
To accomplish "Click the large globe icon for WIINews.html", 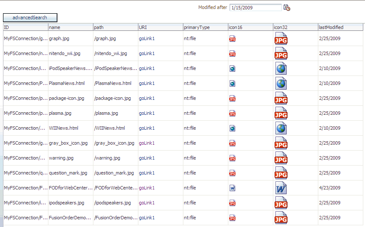I will point(281,128).
